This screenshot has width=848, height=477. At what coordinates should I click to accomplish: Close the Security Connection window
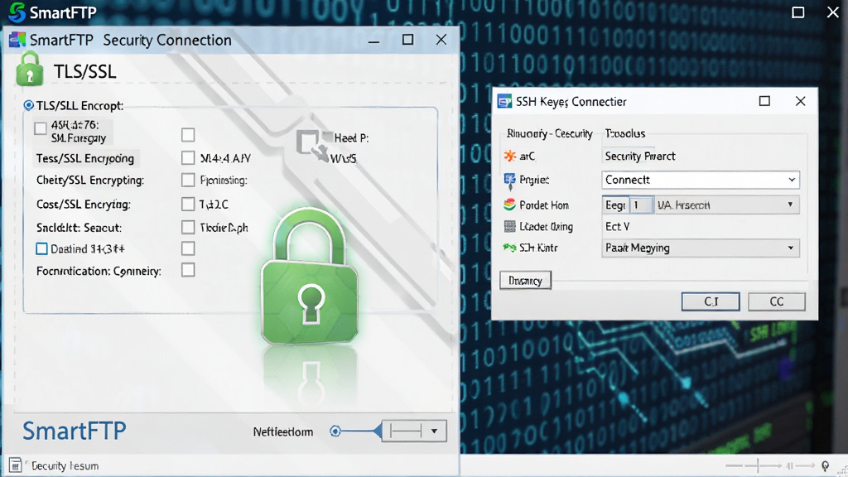pos(441,40)
